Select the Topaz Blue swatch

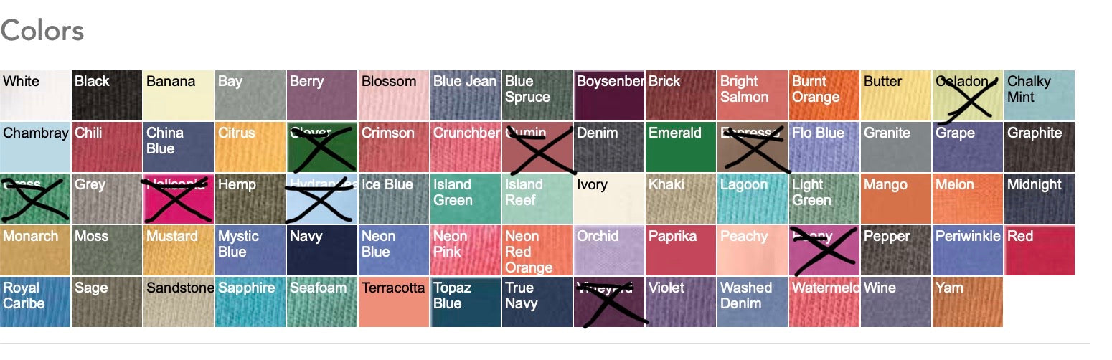(466, 302)
